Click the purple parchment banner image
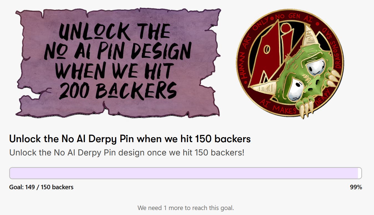This screenshot has width=374, height=215. (x=118, y=63)
